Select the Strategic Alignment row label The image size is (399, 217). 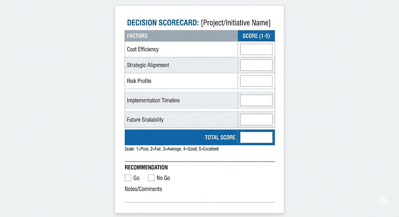pos(148,65)
